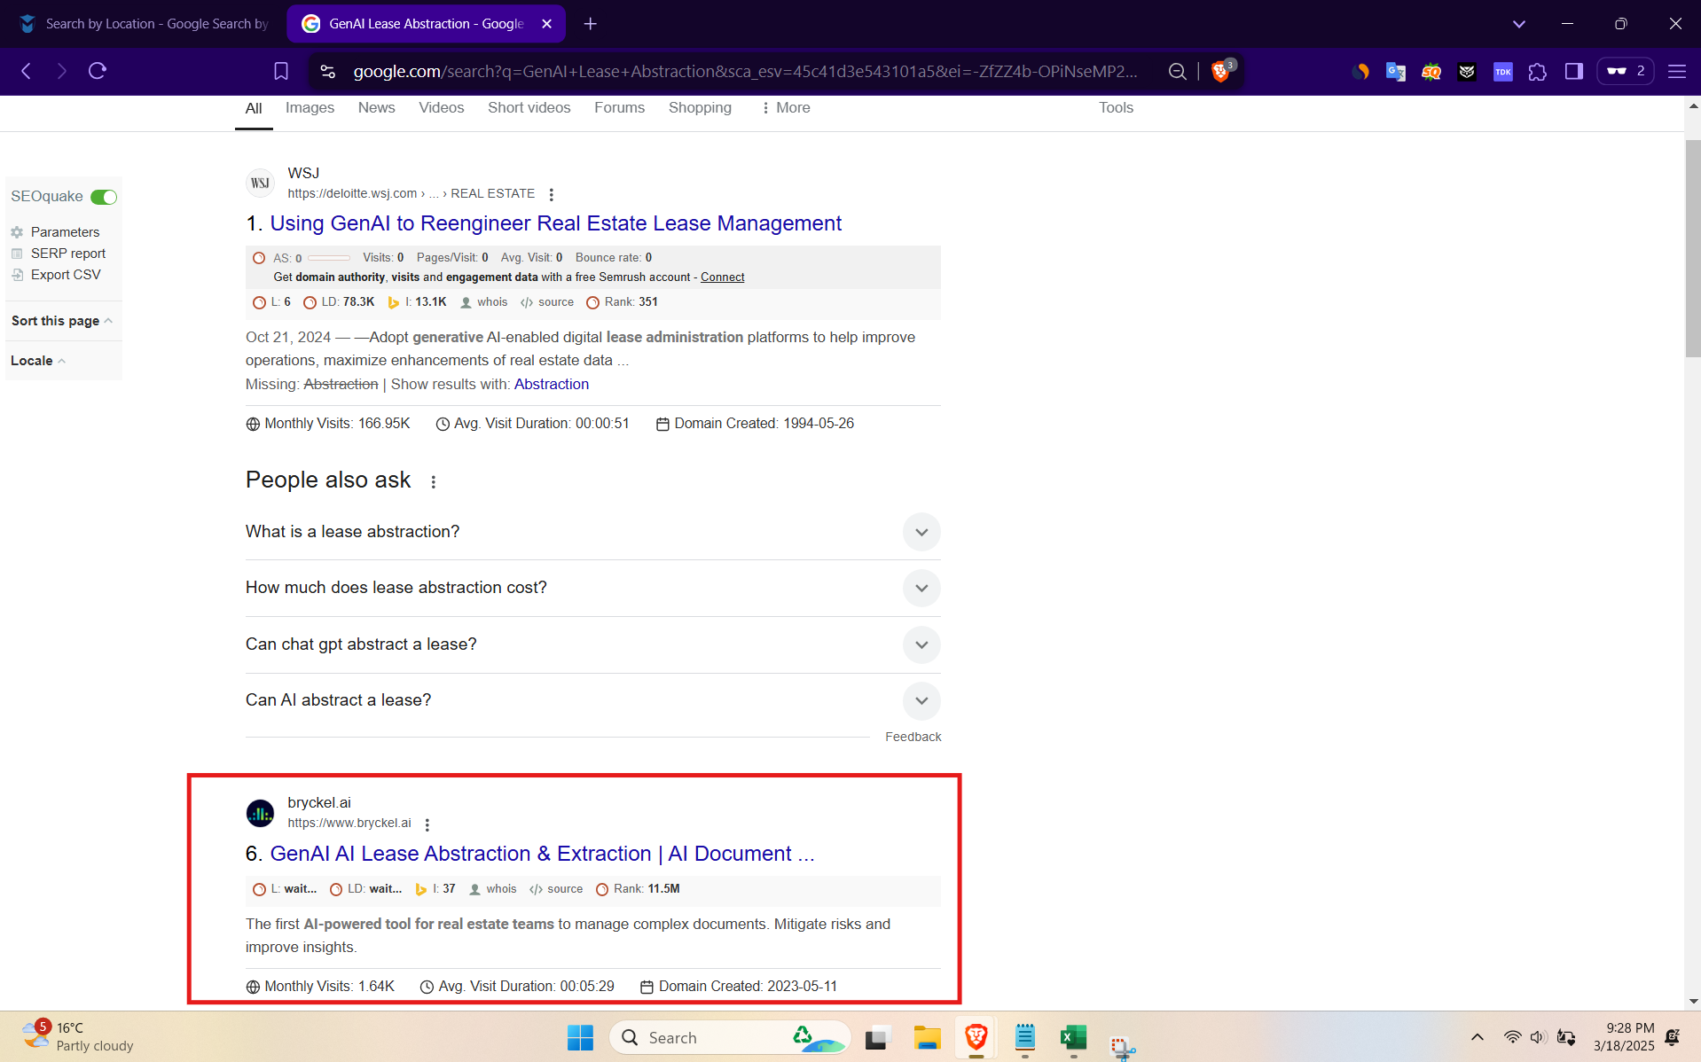Open the TDK extension icon
The height and width of the screenshot is (1062, 1701).
point(1502,71)
